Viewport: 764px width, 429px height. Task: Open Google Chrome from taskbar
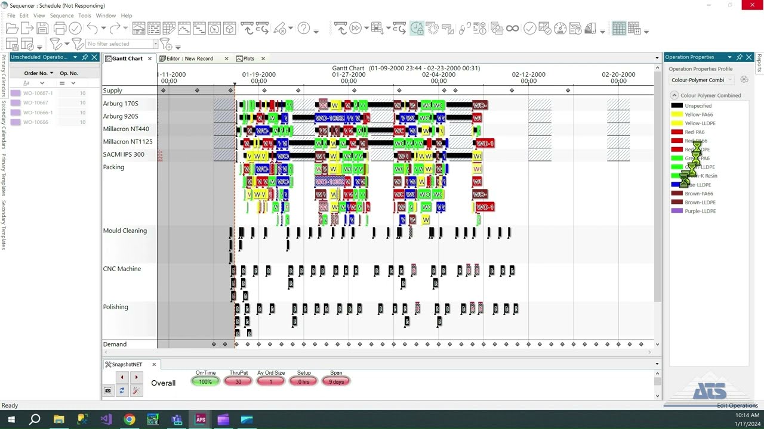[129, 419]
